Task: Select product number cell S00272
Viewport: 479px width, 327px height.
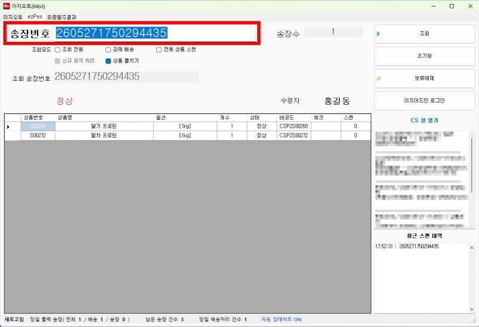Action: pos(38,135)
